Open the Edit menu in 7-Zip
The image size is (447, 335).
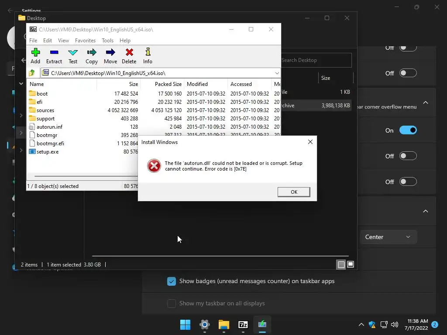(x=47, y=41)
